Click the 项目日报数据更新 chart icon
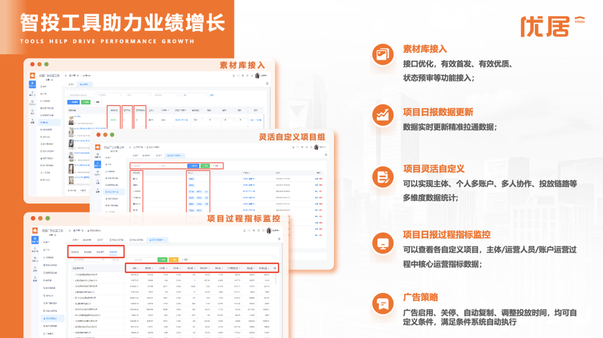This screenshot has height=338, width=603. tap(382, 115)
